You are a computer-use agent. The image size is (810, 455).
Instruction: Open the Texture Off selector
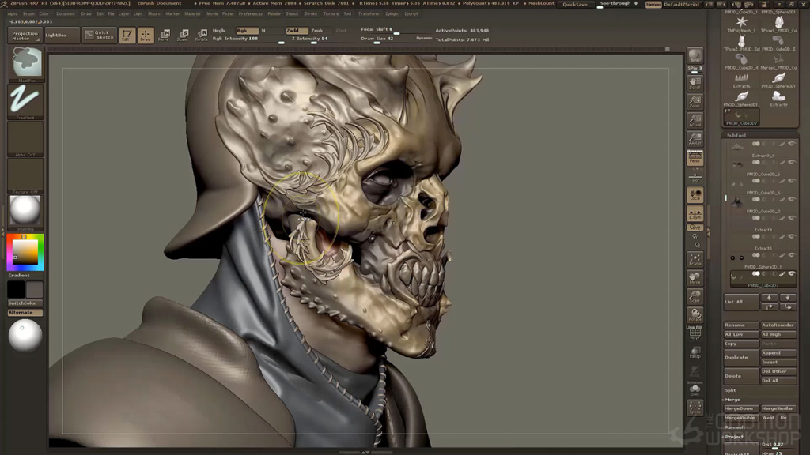[x=25, y=176]
